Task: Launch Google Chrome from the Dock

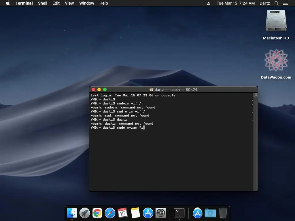Action: (97, 213)
